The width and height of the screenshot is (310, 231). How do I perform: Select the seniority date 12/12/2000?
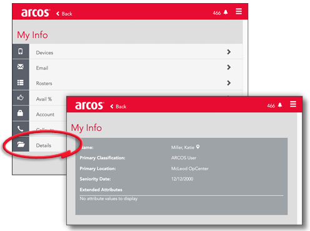pyautogui.click(x=182, y=179)
